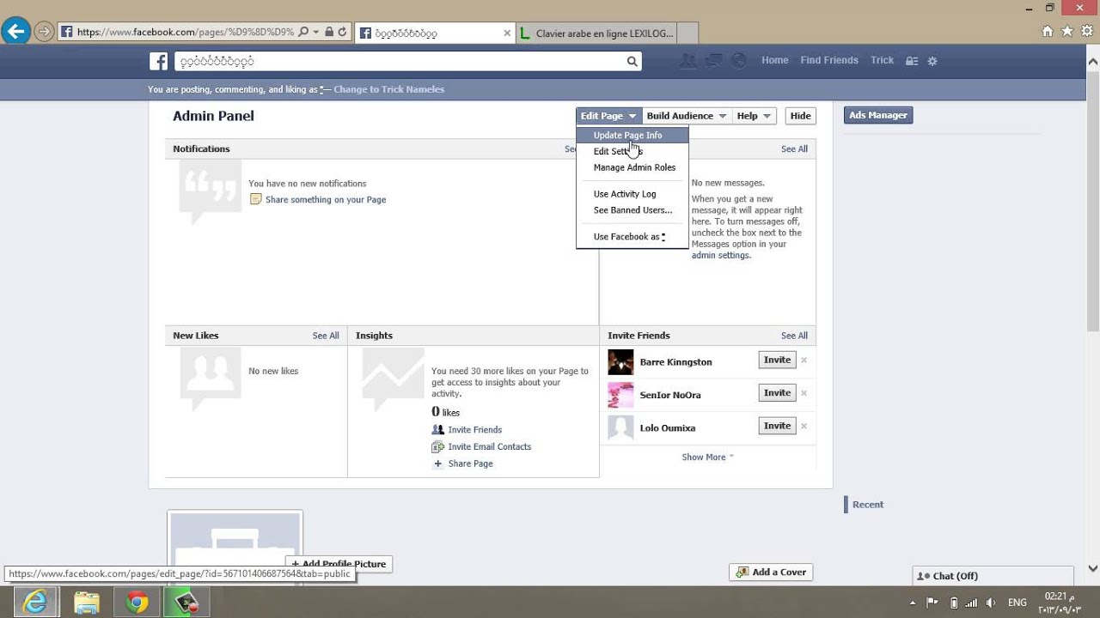
Task: Click the Ads Manager button
Action: pyautogui.click(x=877, y=115)
